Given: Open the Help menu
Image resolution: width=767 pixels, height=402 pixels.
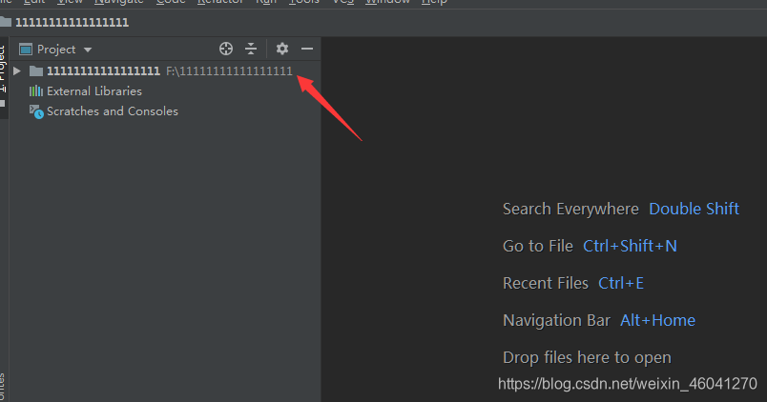Looking at the screenshot, I should (x=434, y=2).
